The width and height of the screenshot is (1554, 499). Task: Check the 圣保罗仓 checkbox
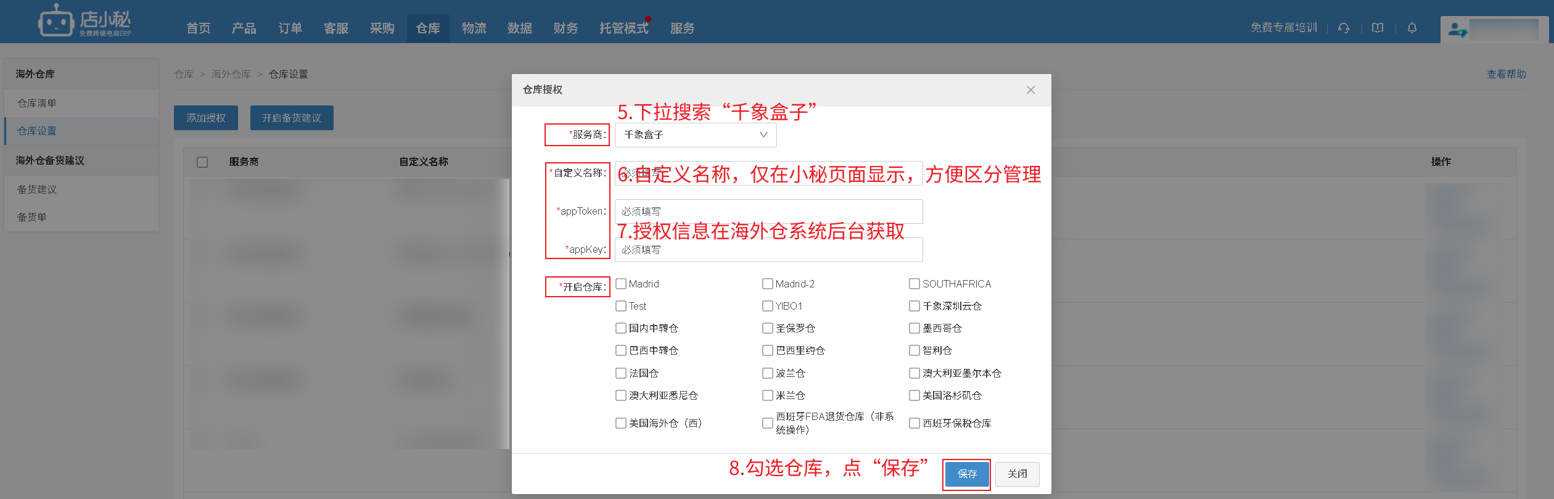pyautogui.click(x=768, y=328)
